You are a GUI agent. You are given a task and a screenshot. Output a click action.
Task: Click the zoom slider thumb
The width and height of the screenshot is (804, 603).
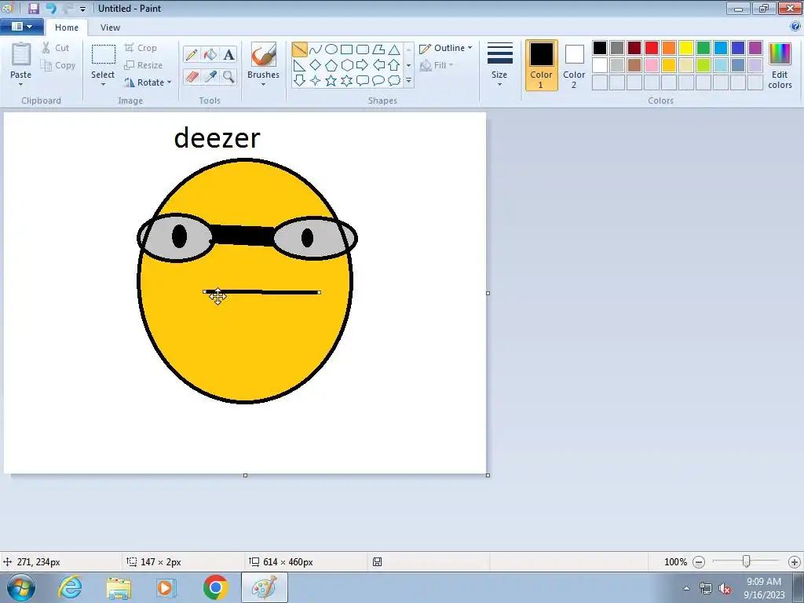pyautogui.click(x=747, y=562)
